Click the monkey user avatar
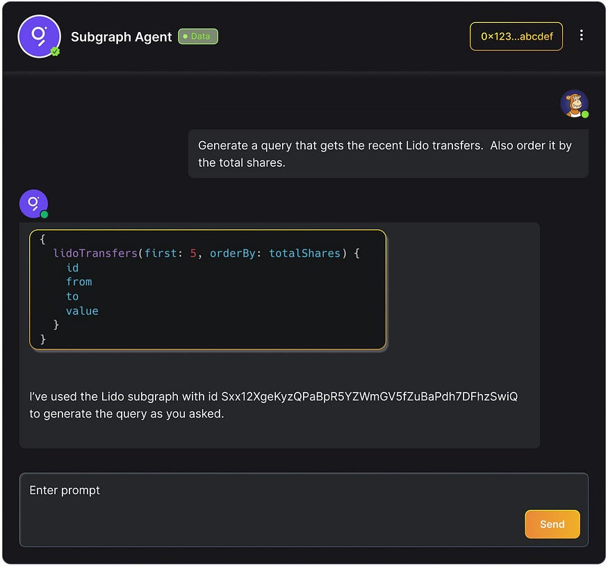This screenshot has width=608, height=567. 575,103
